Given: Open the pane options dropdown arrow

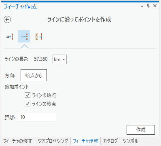Looking at the screenshot, I should tap(142, 6).
